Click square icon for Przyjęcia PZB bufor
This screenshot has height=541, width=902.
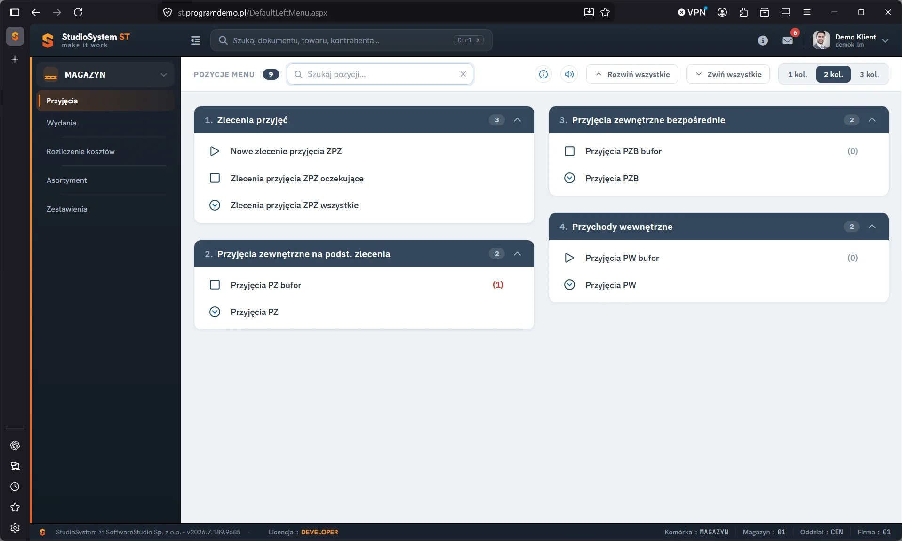569,151
